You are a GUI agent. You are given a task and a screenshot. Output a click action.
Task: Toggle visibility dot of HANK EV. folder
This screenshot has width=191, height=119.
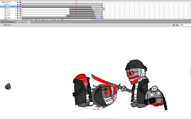[16, 2]
